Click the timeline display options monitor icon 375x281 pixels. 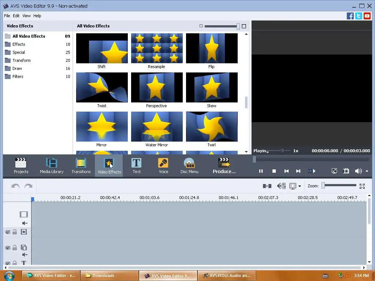click(x=293, y=186)
